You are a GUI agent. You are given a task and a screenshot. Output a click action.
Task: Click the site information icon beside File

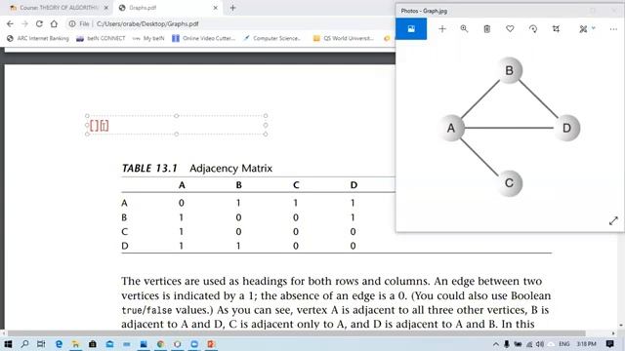click(72, 23)
